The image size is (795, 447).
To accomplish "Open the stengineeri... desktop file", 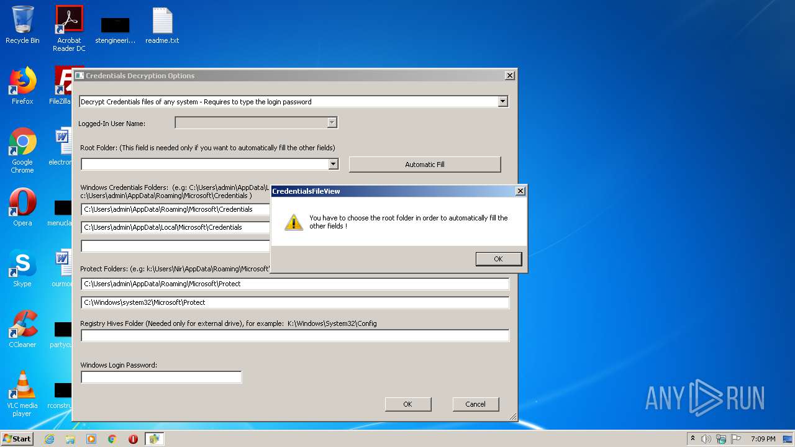I will 116,30.
